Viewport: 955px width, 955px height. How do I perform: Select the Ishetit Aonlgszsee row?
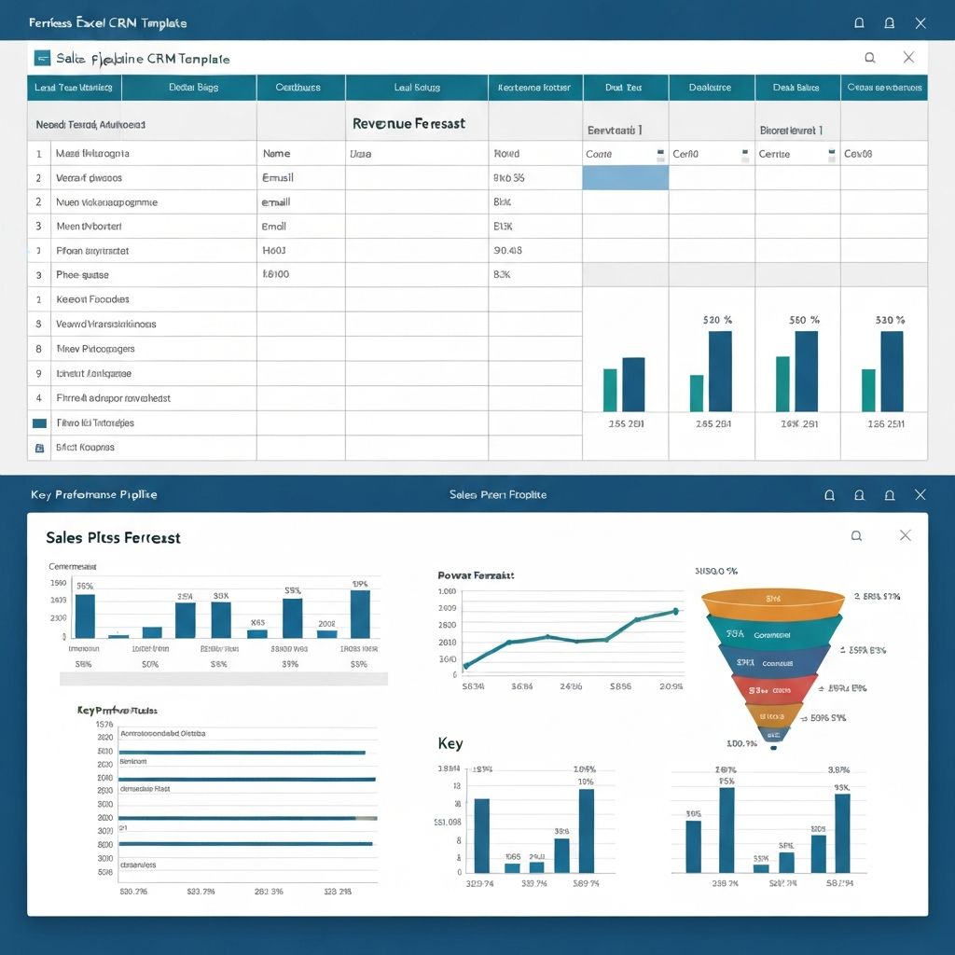tap(142, 373)
